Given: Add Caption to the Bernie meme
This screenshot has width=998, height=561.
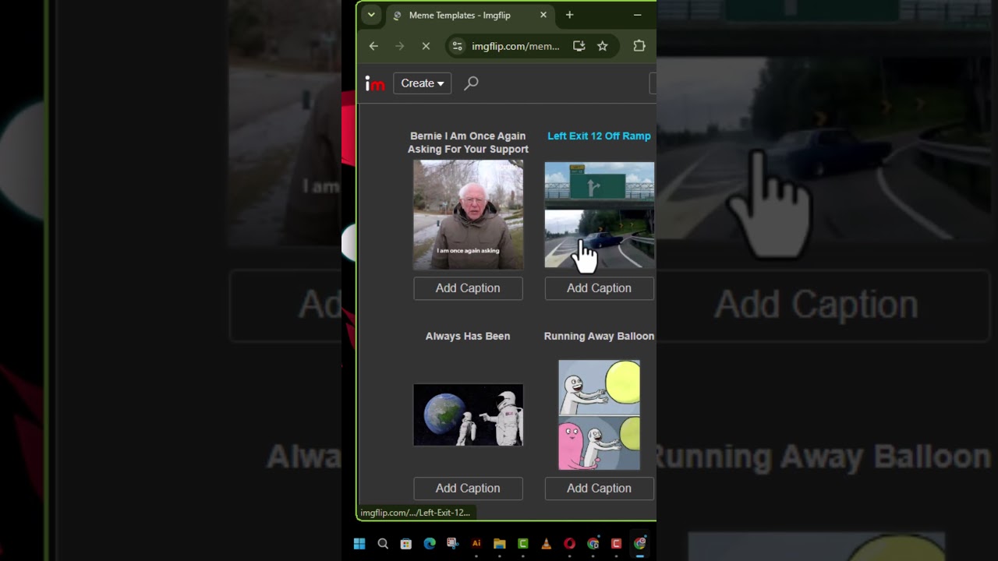Looking at the screenshot, I should point(468,288).
